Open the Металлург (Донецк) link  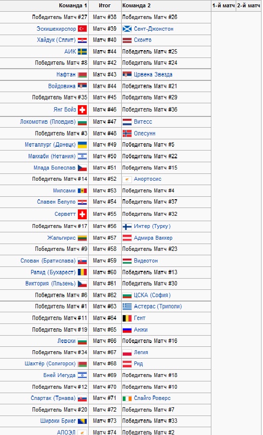[x=50, y=145]
